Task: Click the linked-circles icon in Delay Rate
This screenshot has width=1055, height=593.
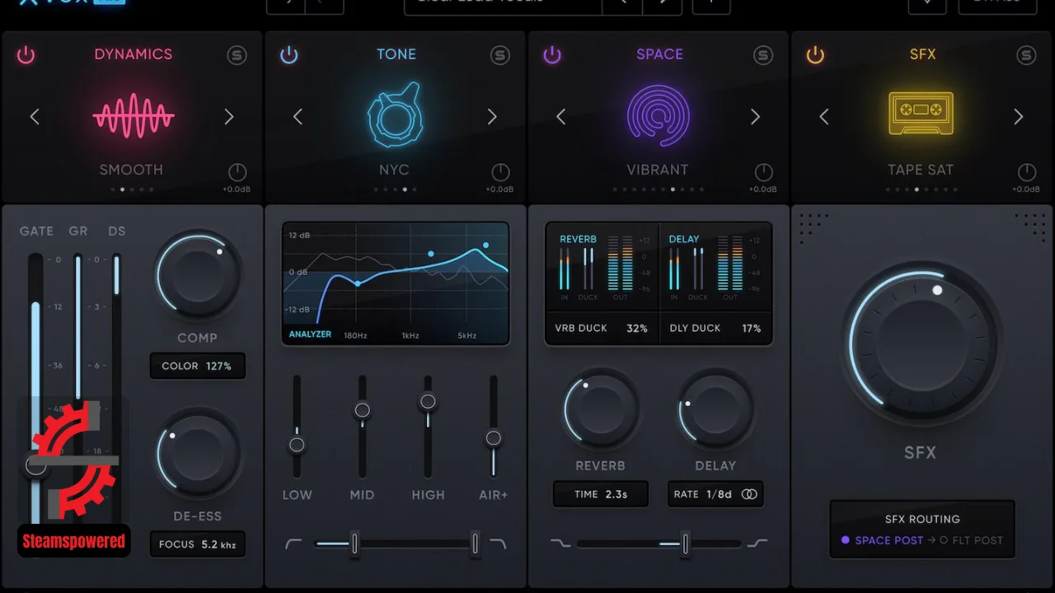Action: coord(749,494)
